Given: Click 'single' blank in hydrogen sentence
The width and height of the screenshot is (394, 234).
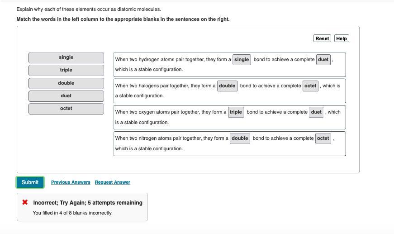Looking at the screenshot, I should (x=242, y=59).
